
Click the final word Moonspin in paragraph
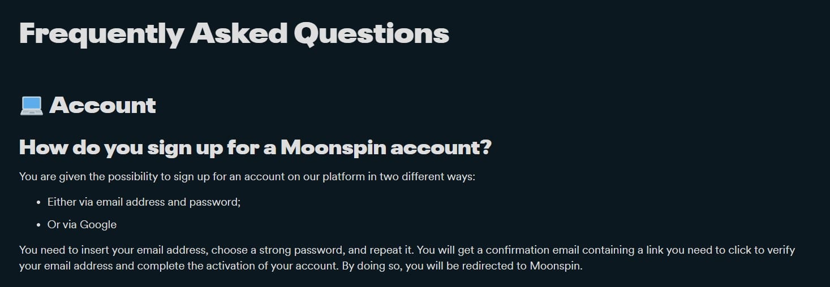click(556, 266)
